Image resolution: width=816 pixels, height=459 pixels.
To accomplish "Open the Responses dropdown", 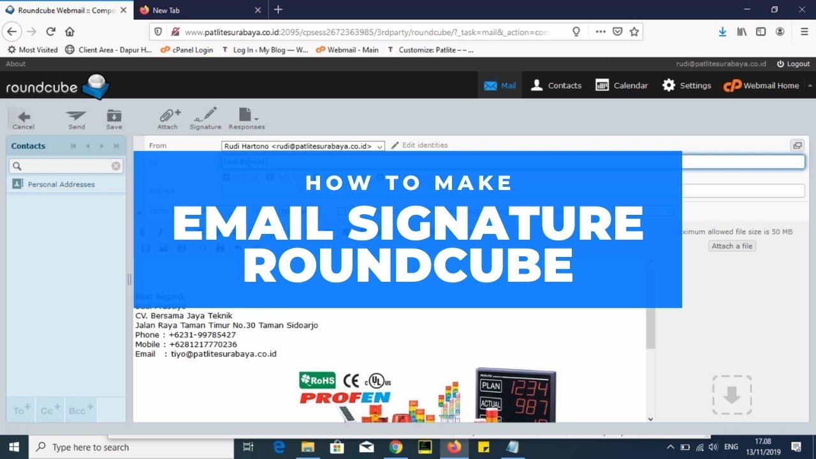I will point(247,119).
